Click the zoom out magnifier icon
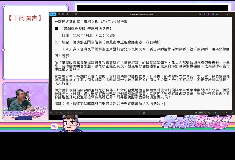Viewport: 235px width, 160px height. click(x=209, y=113)
